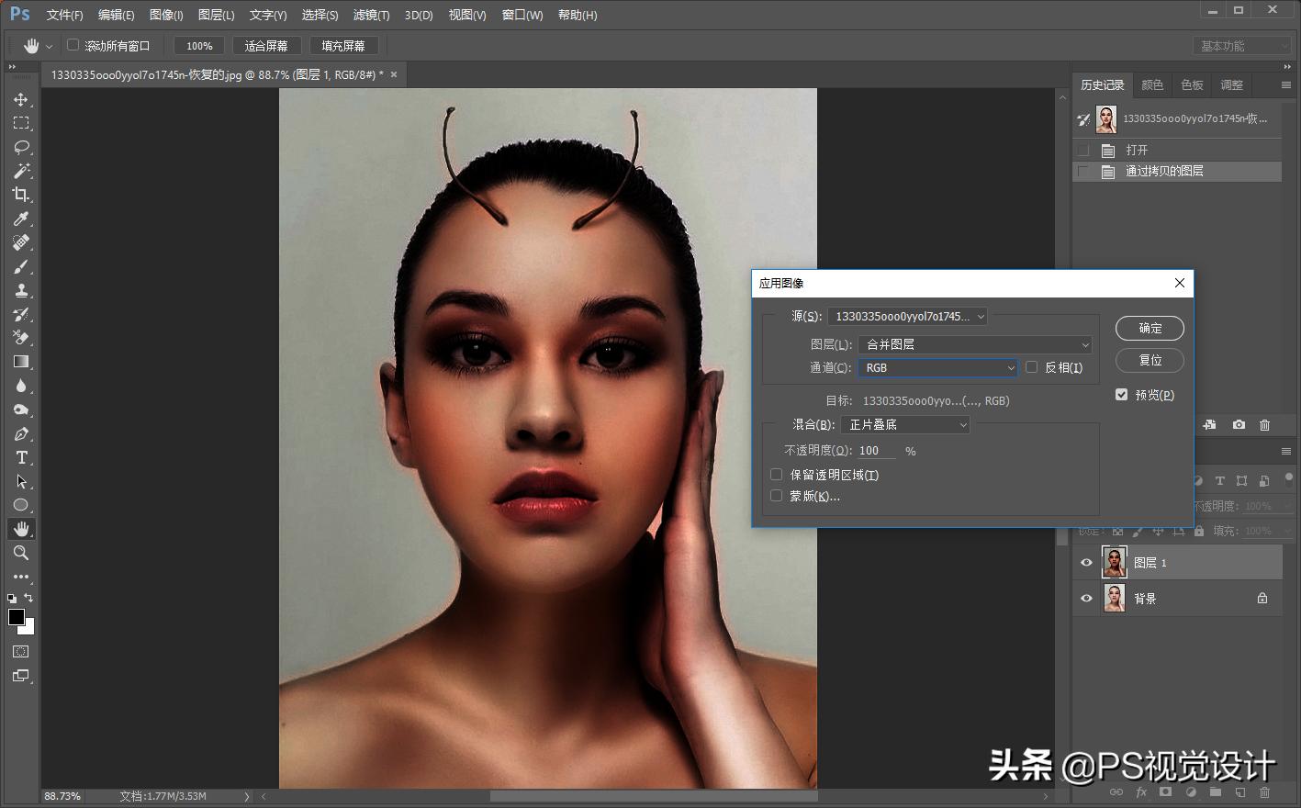Select the Lasso tool

[x=21, y=147]
